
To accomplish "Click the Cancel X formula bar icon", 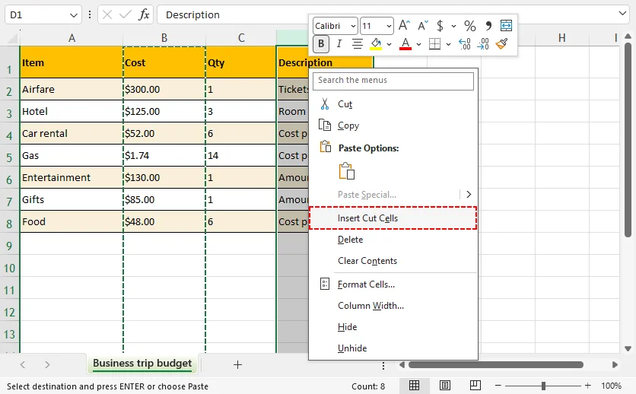I will click(x=107, y=15).
